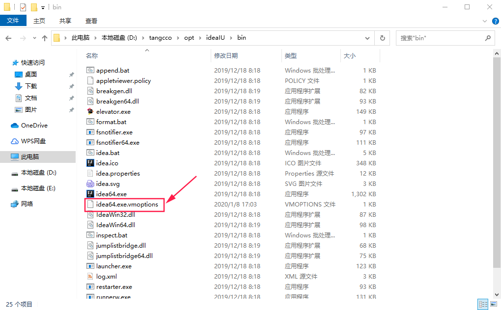Click the search magnifier icon
The height and width of the screenshot is (310, 501).
pyautogui.click(x=488, y=38)
